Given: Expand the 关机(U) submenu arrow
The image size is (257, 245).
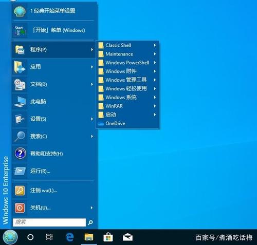Looking at the screenshot, I should click(92, 208).
